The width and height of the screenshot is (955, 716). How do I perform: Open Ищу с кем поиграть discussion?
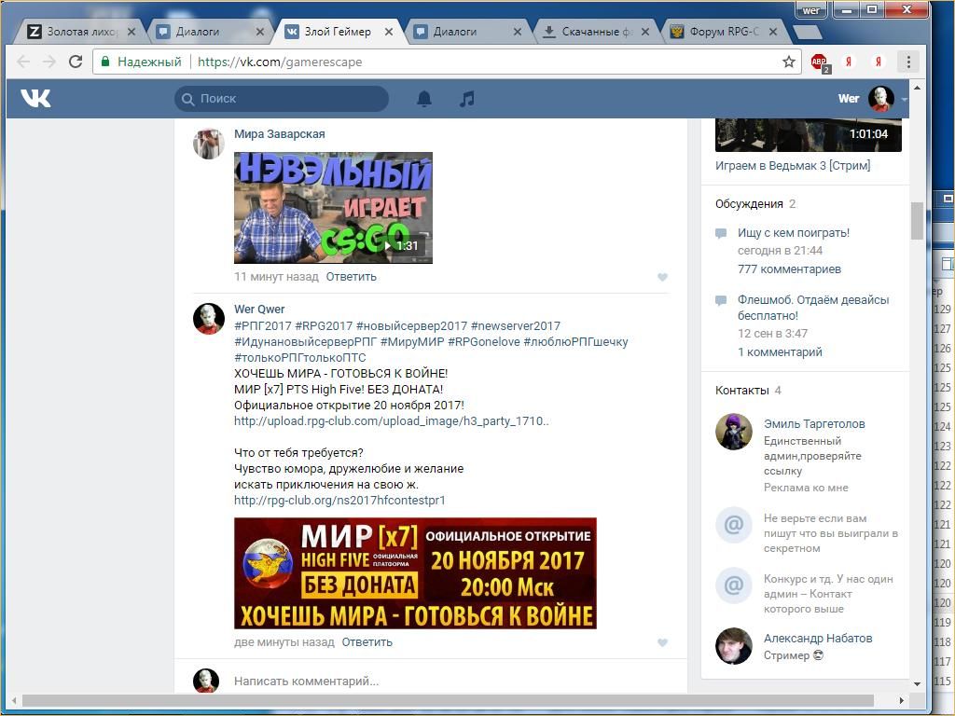(793, 232)
